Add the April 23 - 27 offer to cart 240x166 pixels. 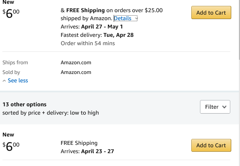click(x=211, y=145)
